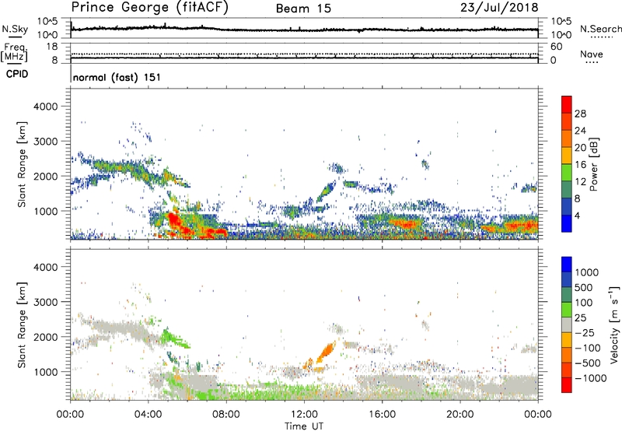Click the 'Power [dB]' colorbar label
The width and height of the screenshot is (622, 431).
593,164
